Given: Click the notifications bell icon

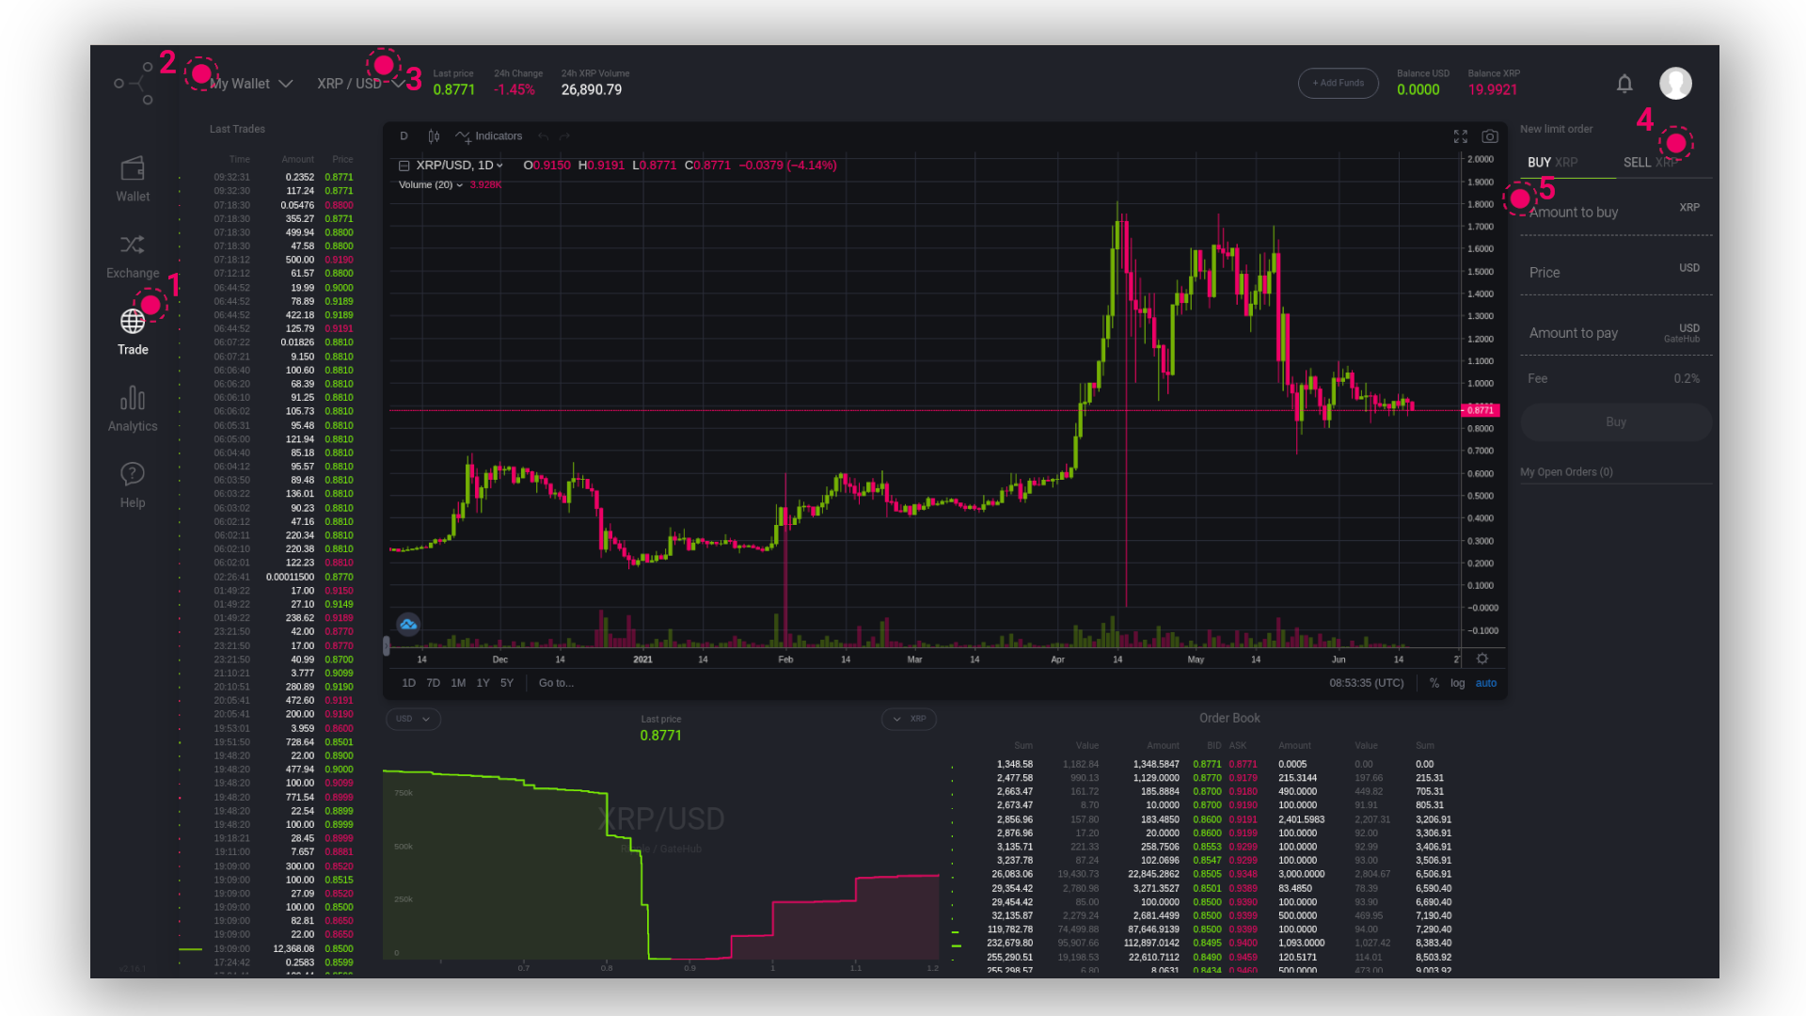Looking at the screenshot, I should tap(1624, 84).
